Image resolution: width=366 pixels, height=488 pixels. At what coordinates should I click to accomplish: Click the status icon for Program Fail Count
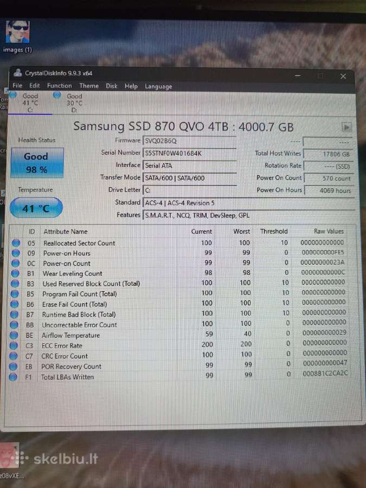pyautogui.click(x=15, y=294)
